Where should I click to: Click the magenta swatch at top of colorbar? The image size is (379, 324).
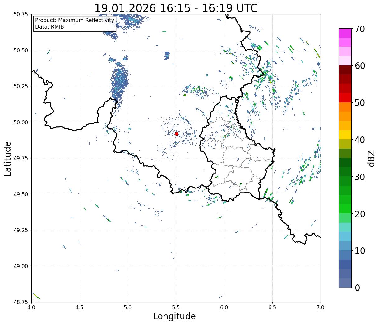pyautogui.click(x=345, y=33)
